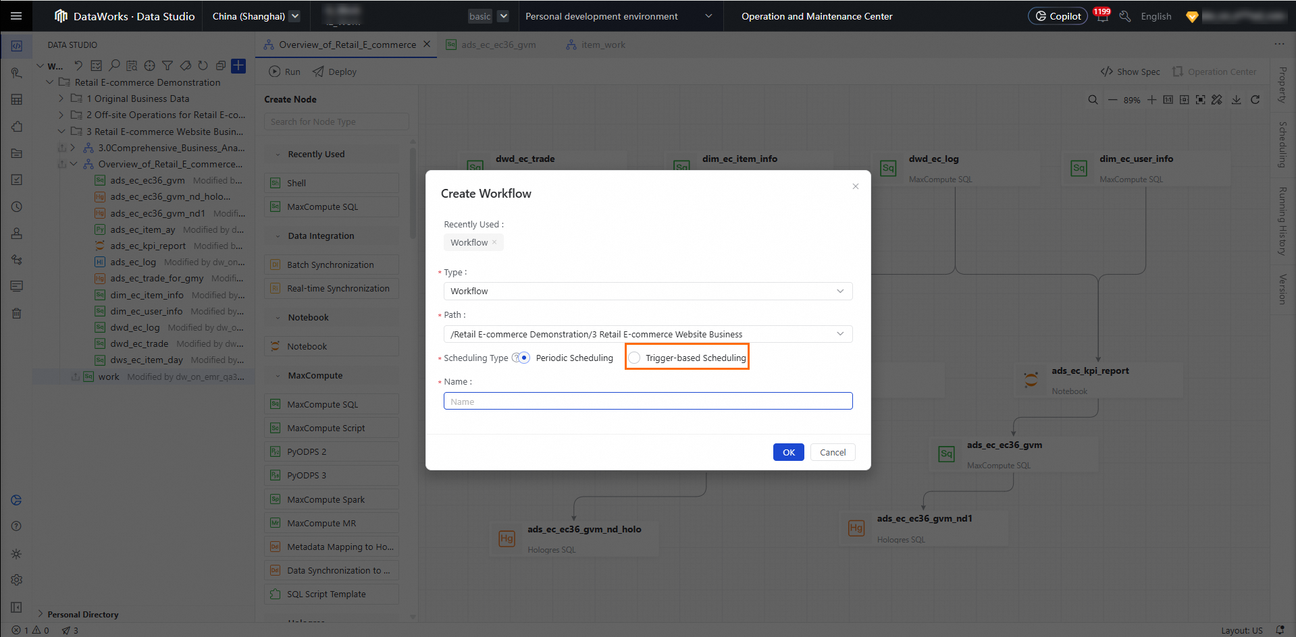Select Periodic Scheduling radio option
Viewport: 1296px width, 637px height.
(525, 358)
